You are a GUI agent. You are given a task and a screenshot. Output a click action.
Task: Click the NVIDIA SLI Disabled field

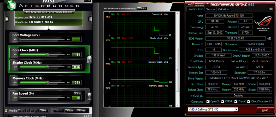[x=239, y=96]
